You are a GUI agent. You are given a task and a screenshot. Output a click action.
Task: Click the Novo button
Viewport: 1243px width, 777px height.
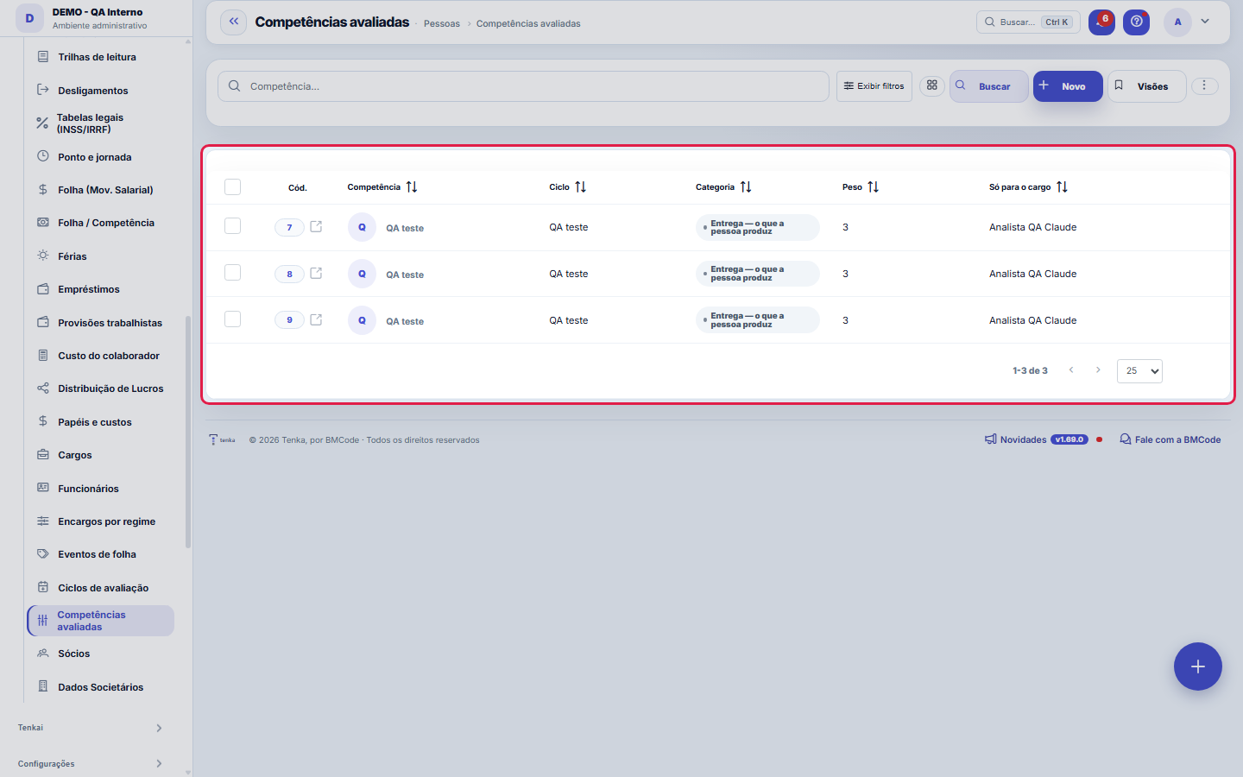pos(1068,86)
